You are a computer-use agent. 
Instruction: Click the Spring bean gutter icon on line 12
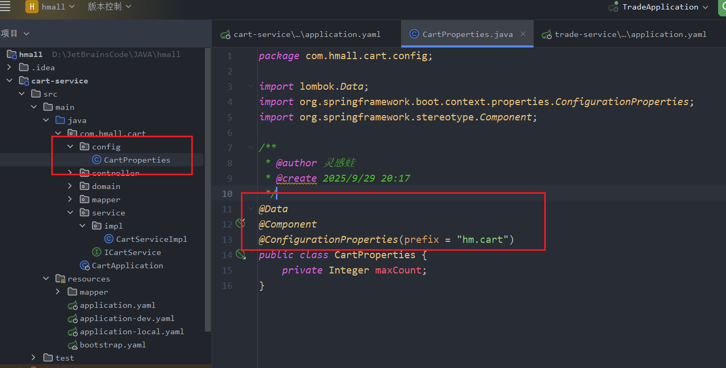(x=241, y=223)
